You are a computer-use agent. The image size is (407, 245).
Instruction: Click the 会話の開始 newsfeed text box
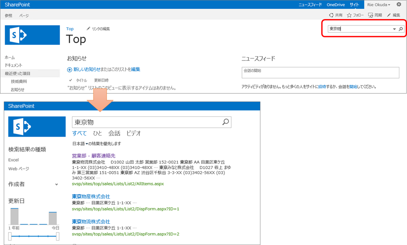(320, 73)
